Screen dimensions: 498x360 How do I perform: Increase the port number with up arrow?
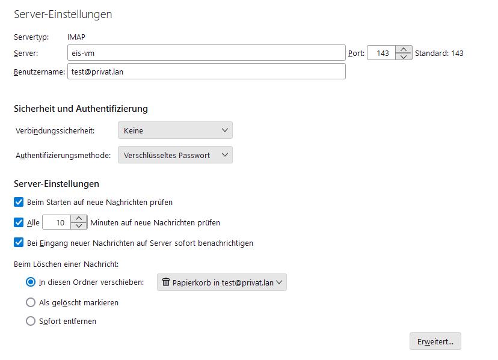(404, 49)
